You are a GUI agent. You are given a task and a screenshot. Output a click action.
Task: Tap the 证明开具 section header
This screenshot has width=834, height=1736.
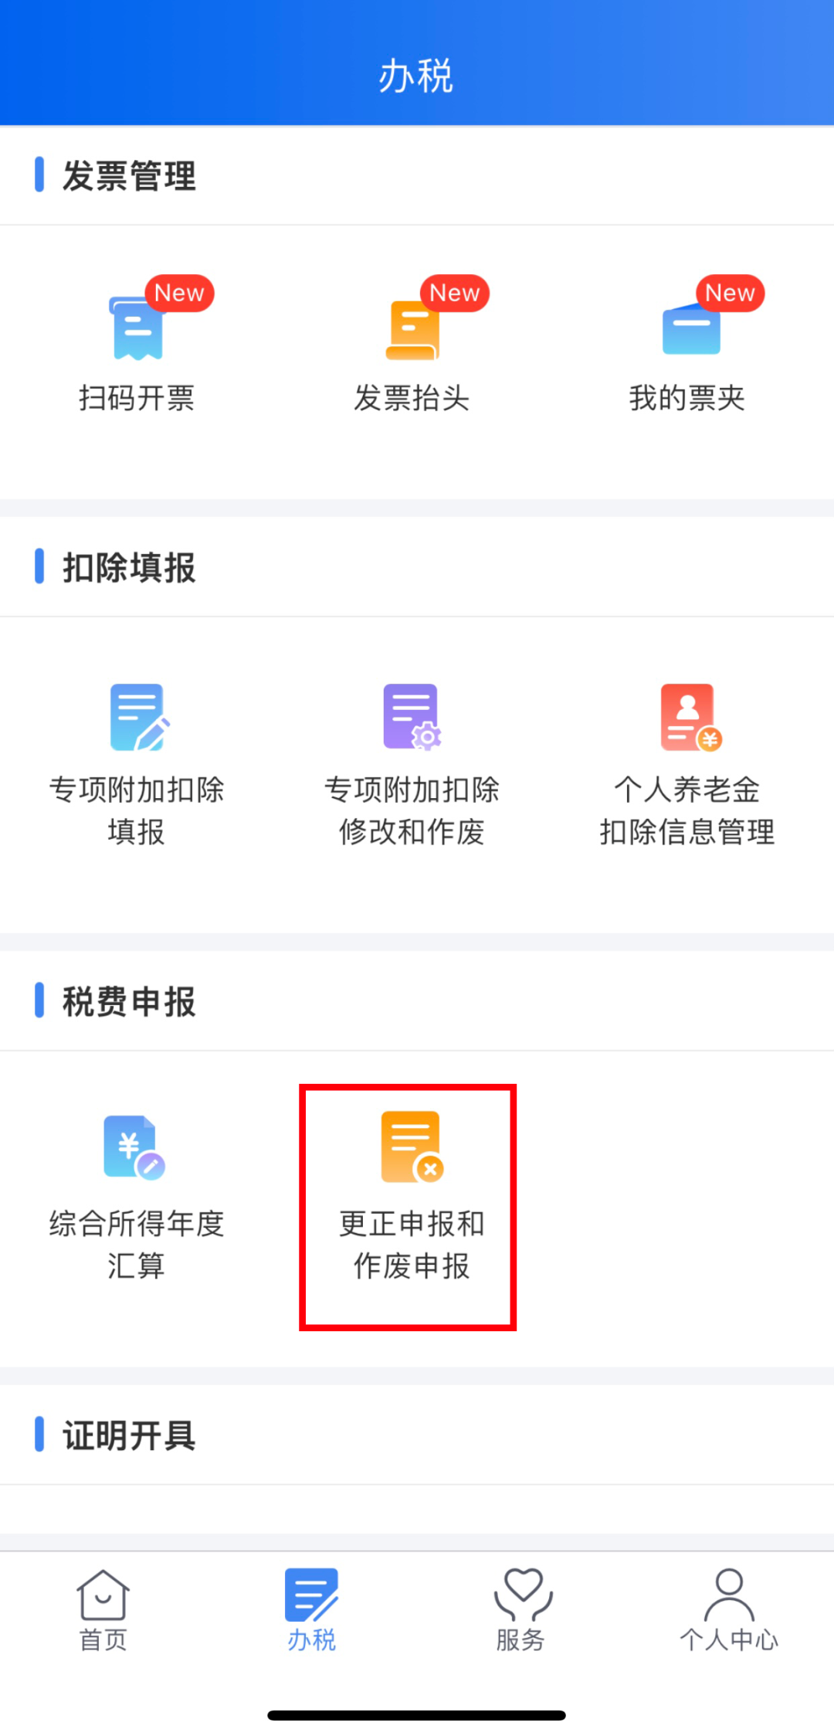(x=129, y=1436)
